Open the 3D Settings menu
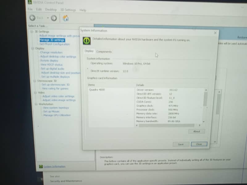Image resolution: width=247 pixels, height=185 pixels. pos(68,10)
